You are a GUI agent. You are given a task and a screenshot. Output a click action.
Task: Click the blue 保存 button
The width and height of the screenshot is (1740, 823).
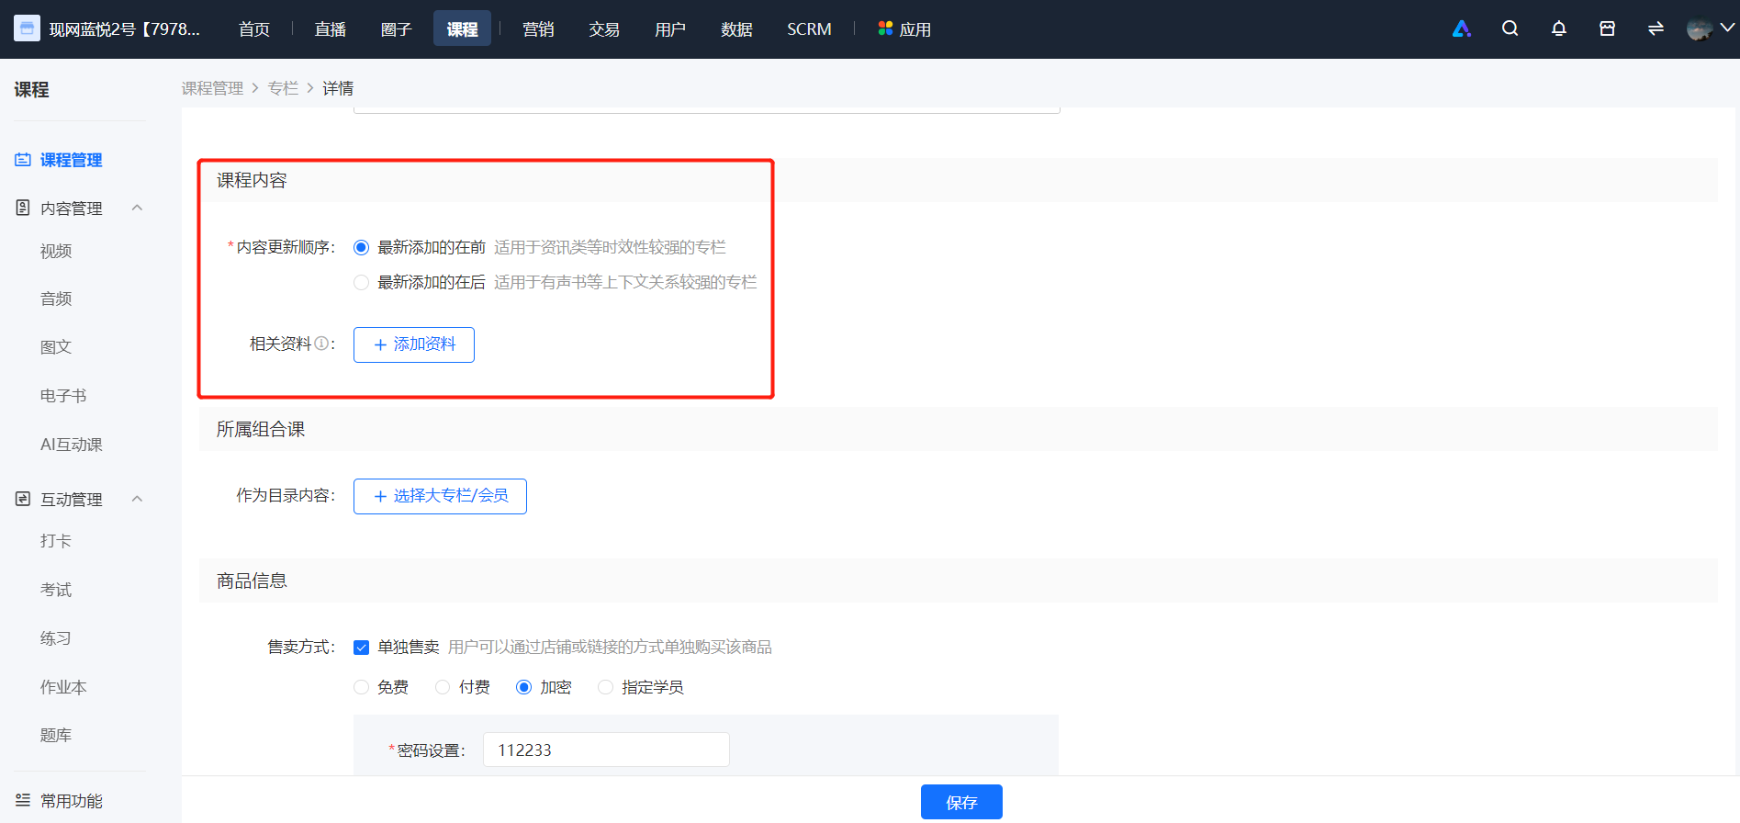coord(961,802)
